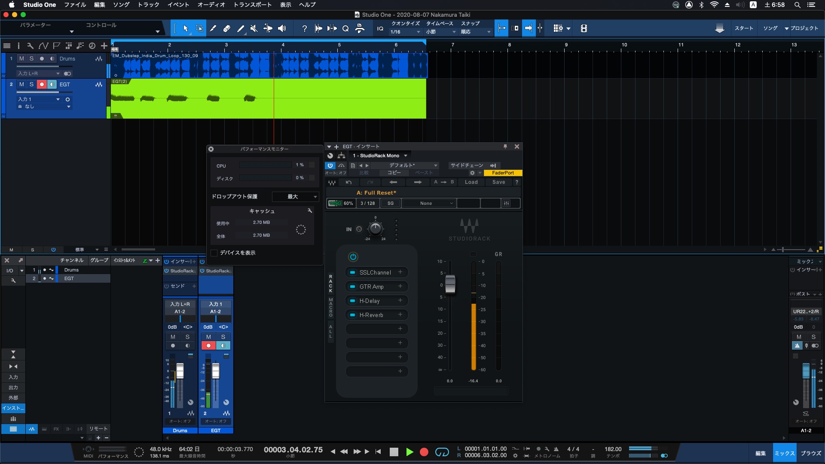Screen dimensions: 825x464
Task: Solo the Drums track in arrangement
Action: (31, 58)
